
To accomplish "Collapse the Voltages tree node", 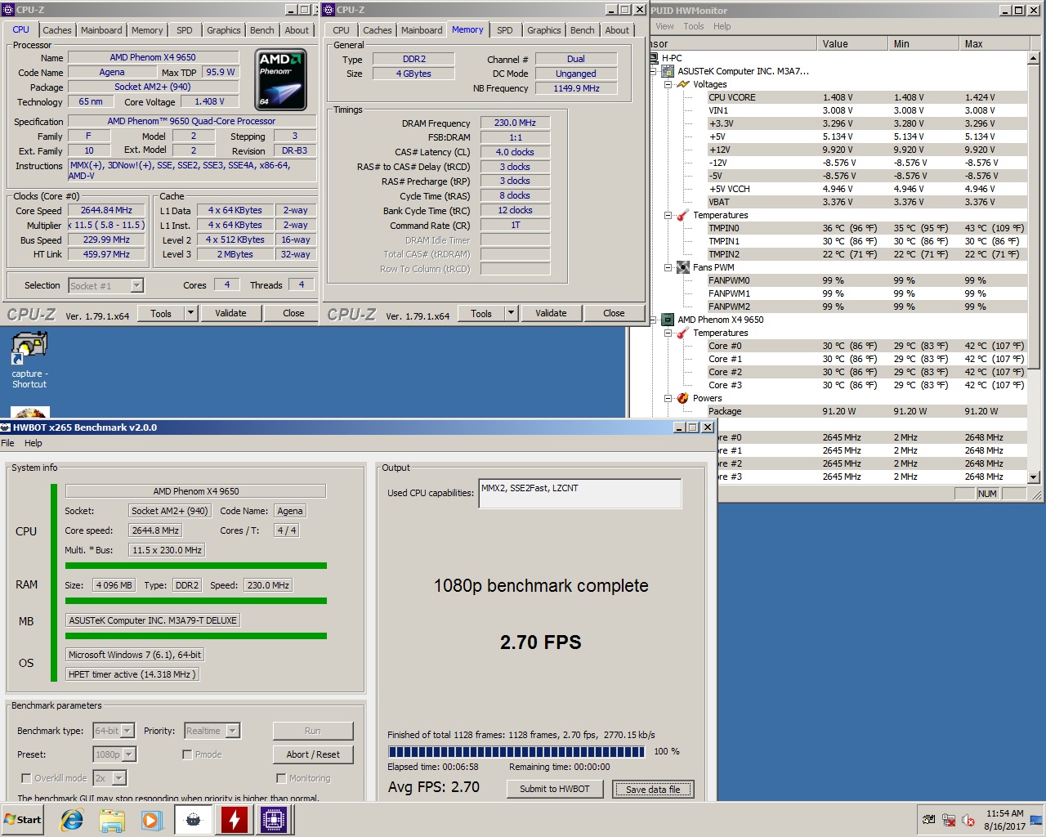I will coord(668,84).
